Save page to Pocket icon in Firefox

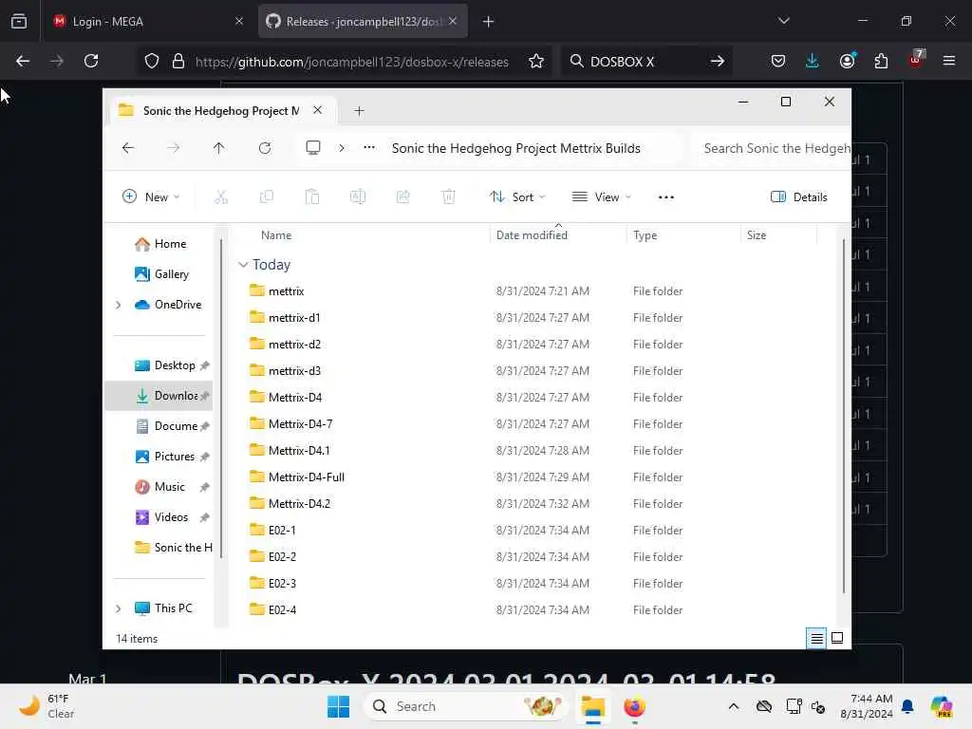point(778,61)
